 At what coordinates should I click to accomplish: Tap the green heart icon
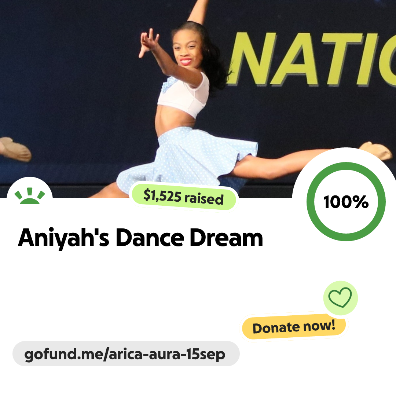[x=340, y=297]
